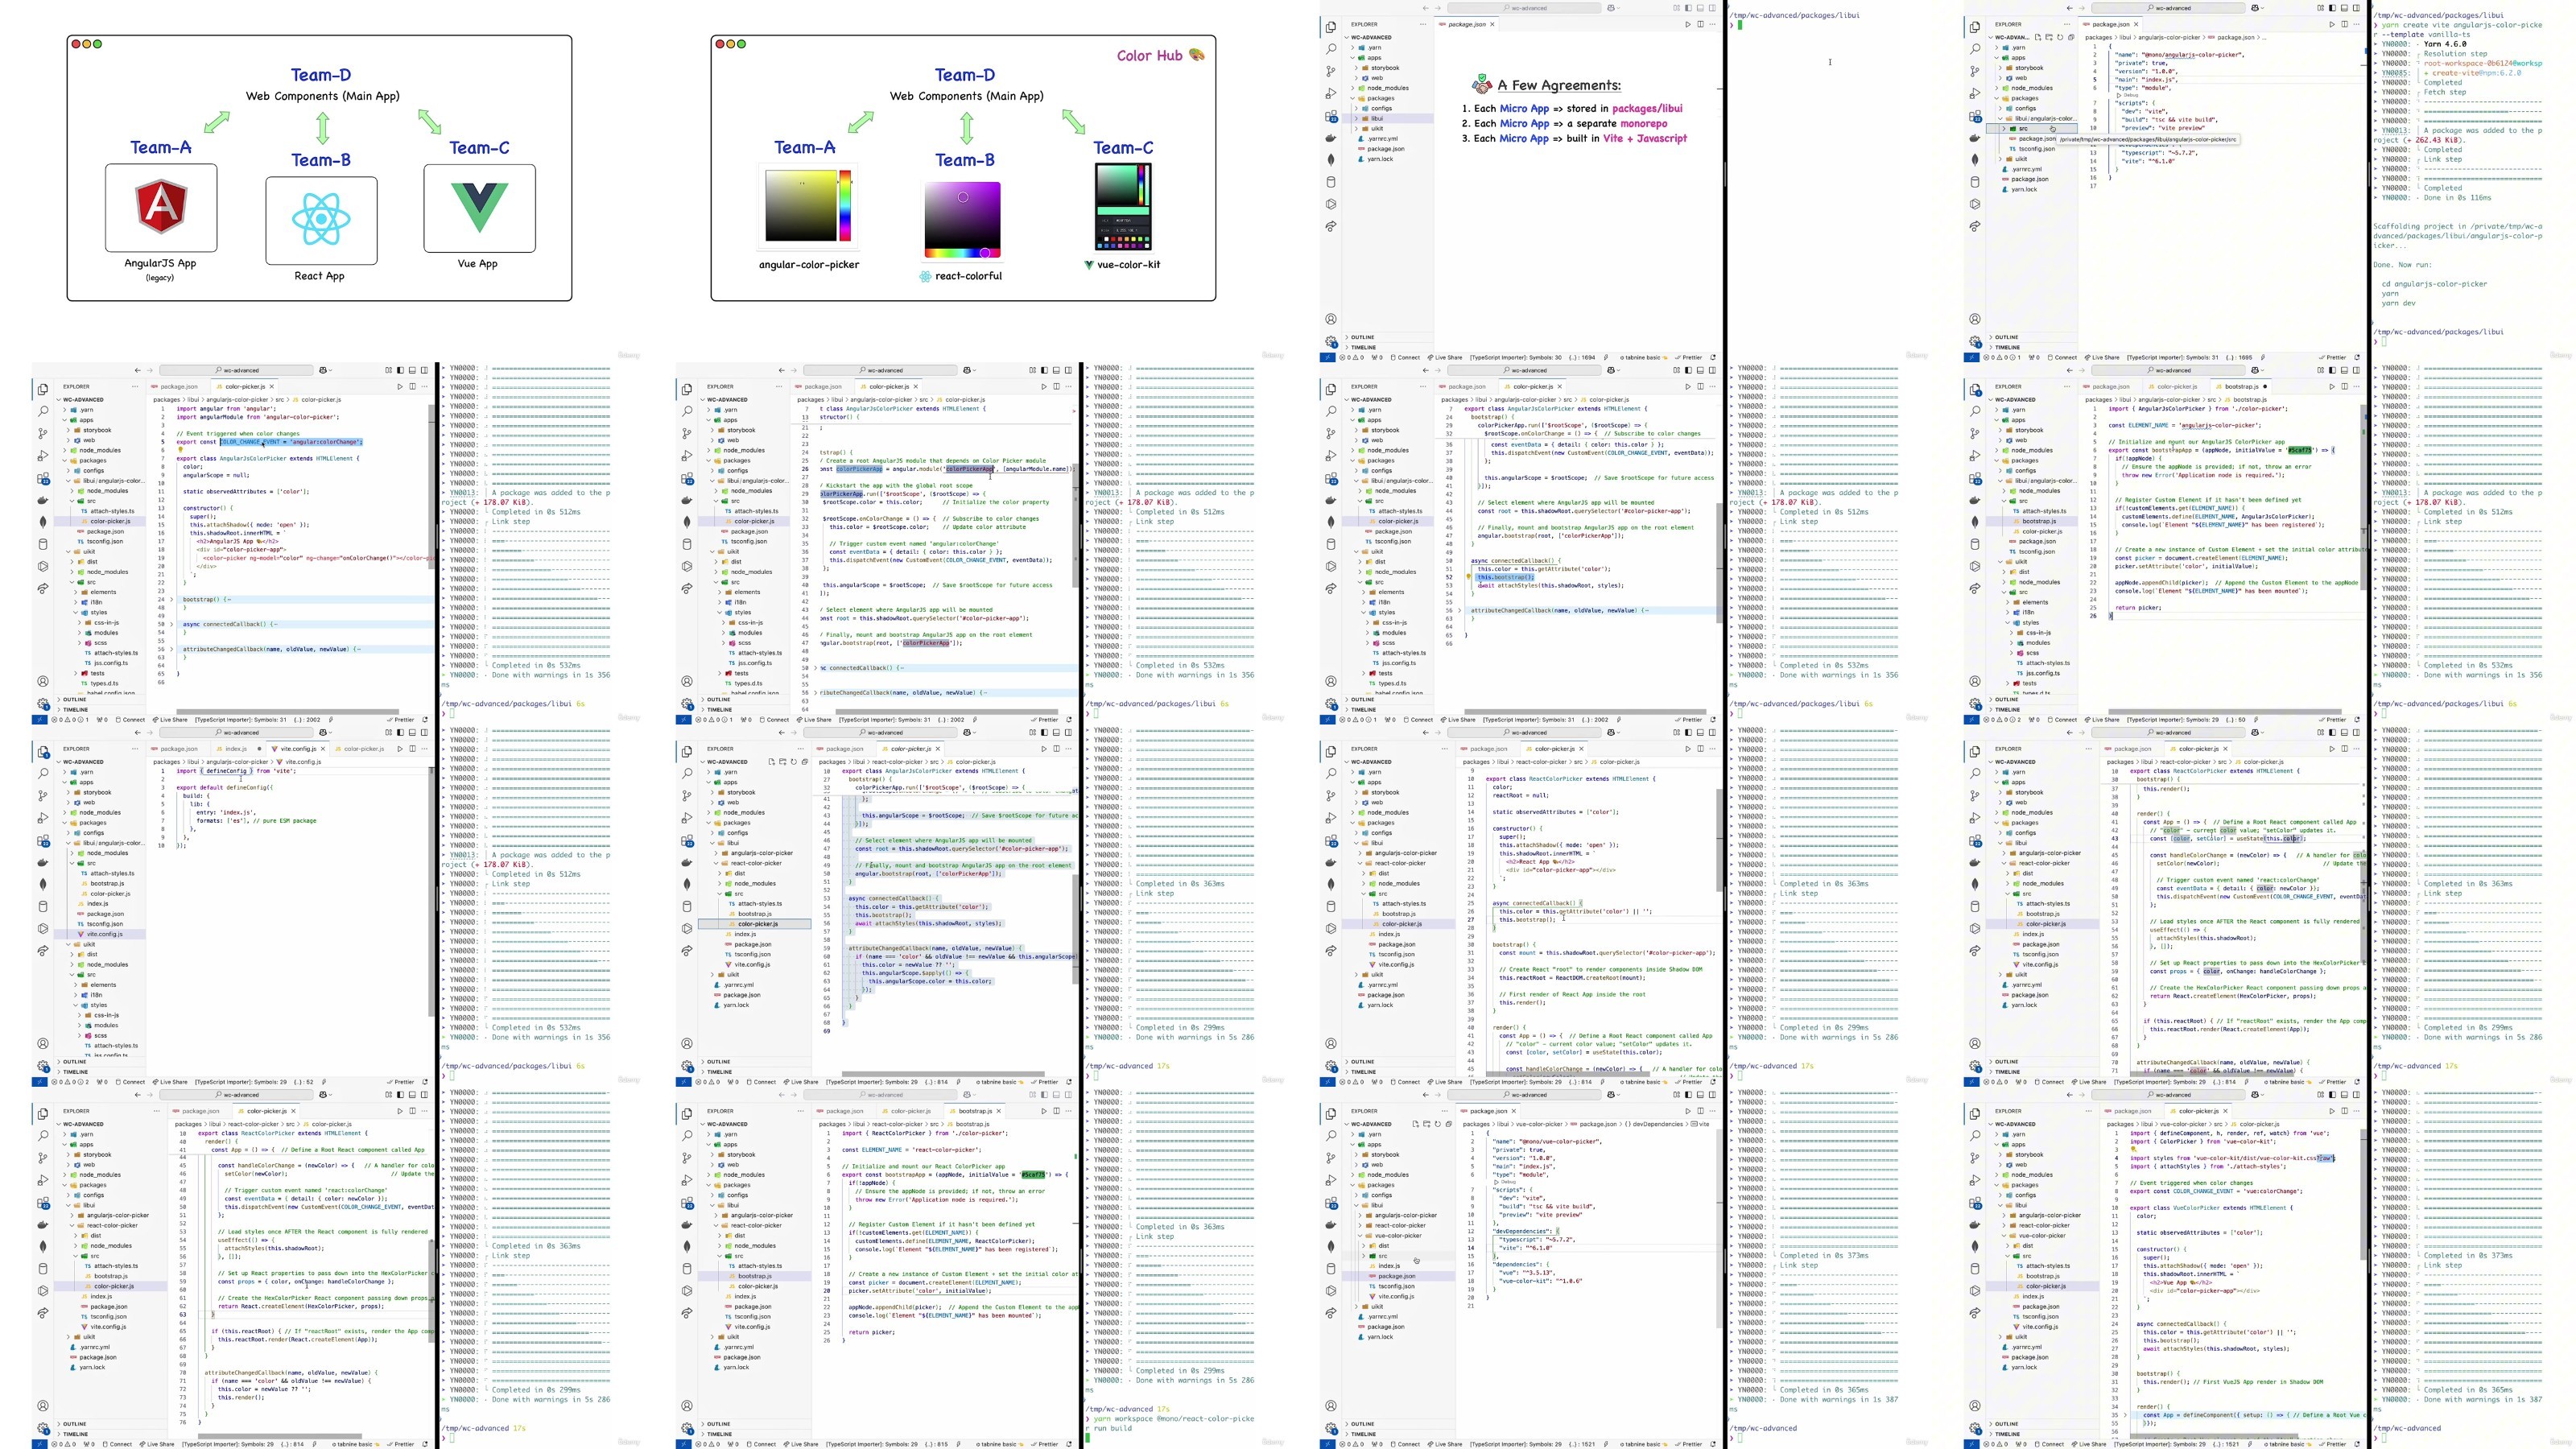Expand node_modules in the 'A Few Agreements' explorer
2576x1449 pixels.
(1353, 88)
